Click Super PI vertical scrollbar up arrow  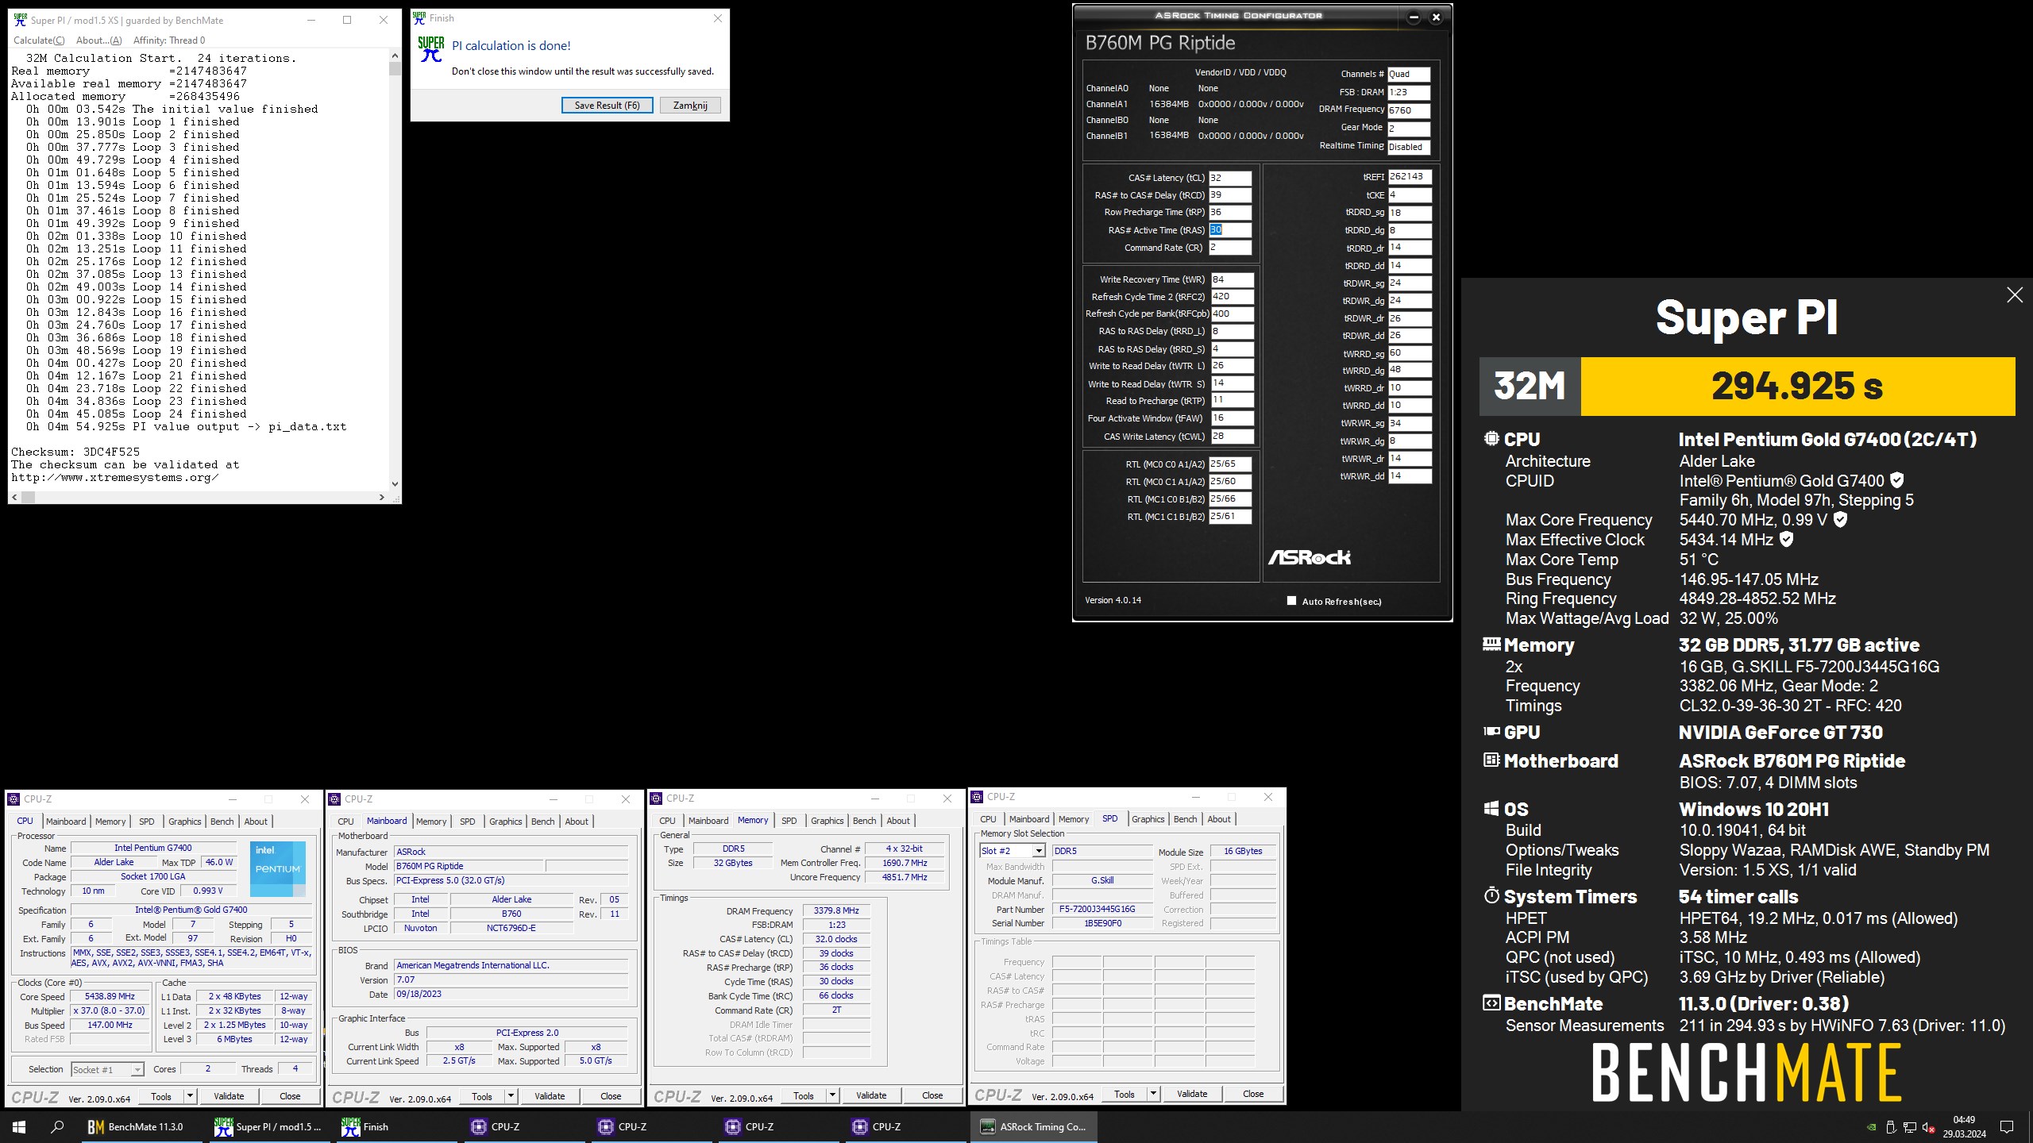[395, 56]
